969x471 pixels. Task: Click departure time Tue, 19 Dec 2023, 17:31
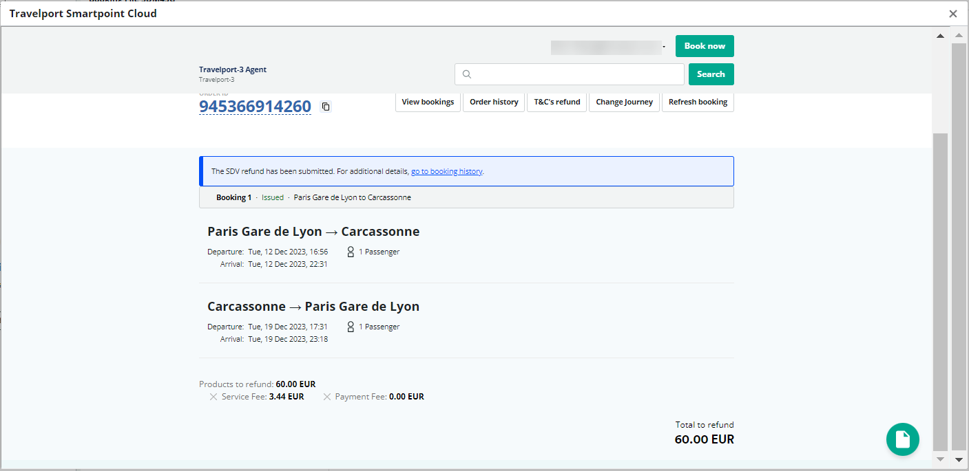click(288, 327)
